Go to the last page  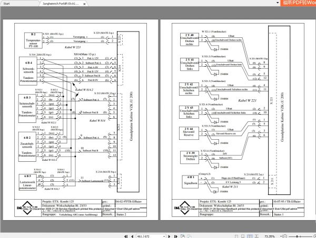click(176, 236)
